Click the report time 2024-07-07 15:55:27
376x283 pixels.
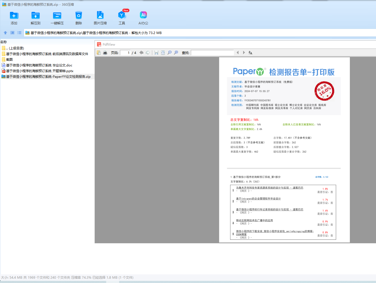point(257,91)
